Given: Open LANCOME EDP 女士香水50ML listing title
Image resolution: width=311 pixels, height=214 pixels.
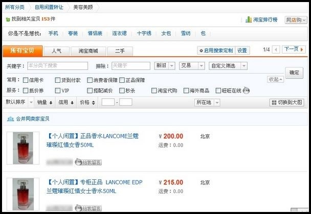Looking at the screenshot, I should 95,186.
